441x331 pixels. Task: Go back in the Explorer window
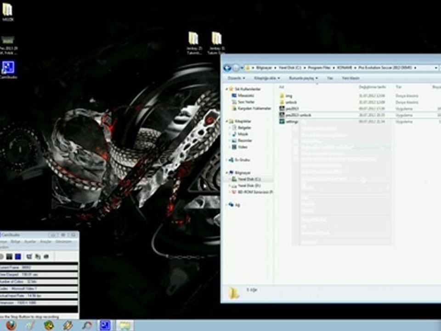pyautogui.click(x=227, y=68)
